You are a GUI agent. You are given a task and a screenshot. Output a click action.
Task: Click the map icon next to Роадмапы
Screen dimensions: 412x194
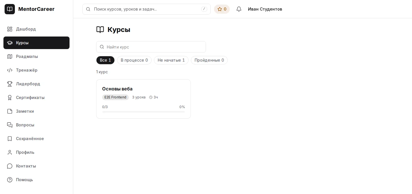[10, 56]
